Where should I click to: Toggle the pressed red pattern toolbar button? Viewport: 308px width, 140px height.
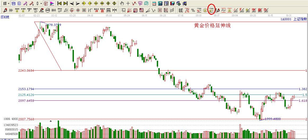46,3
